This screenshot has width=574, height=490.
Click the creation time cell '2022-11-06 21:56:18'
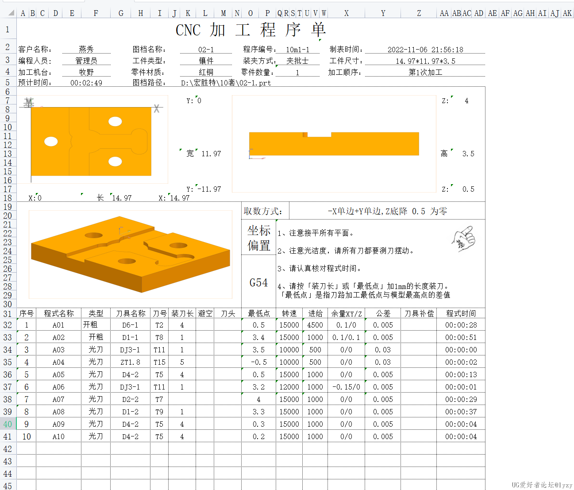425,50
